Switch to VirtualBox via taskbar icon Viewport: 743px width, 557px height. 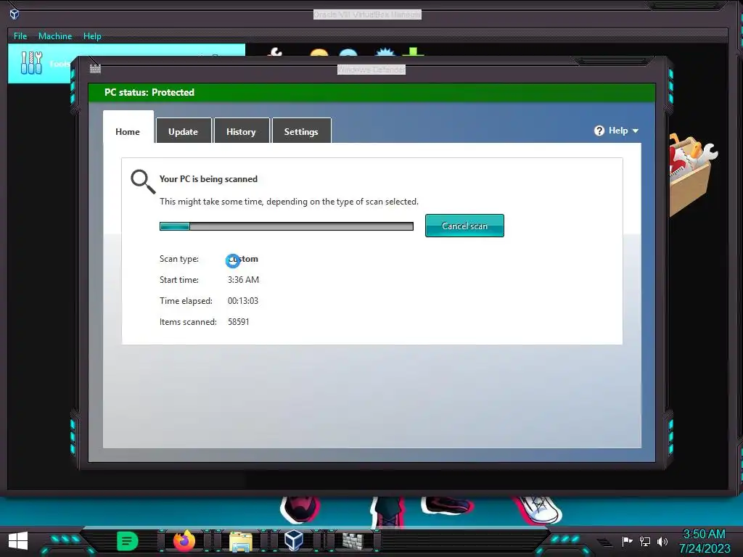coord(294,540)
